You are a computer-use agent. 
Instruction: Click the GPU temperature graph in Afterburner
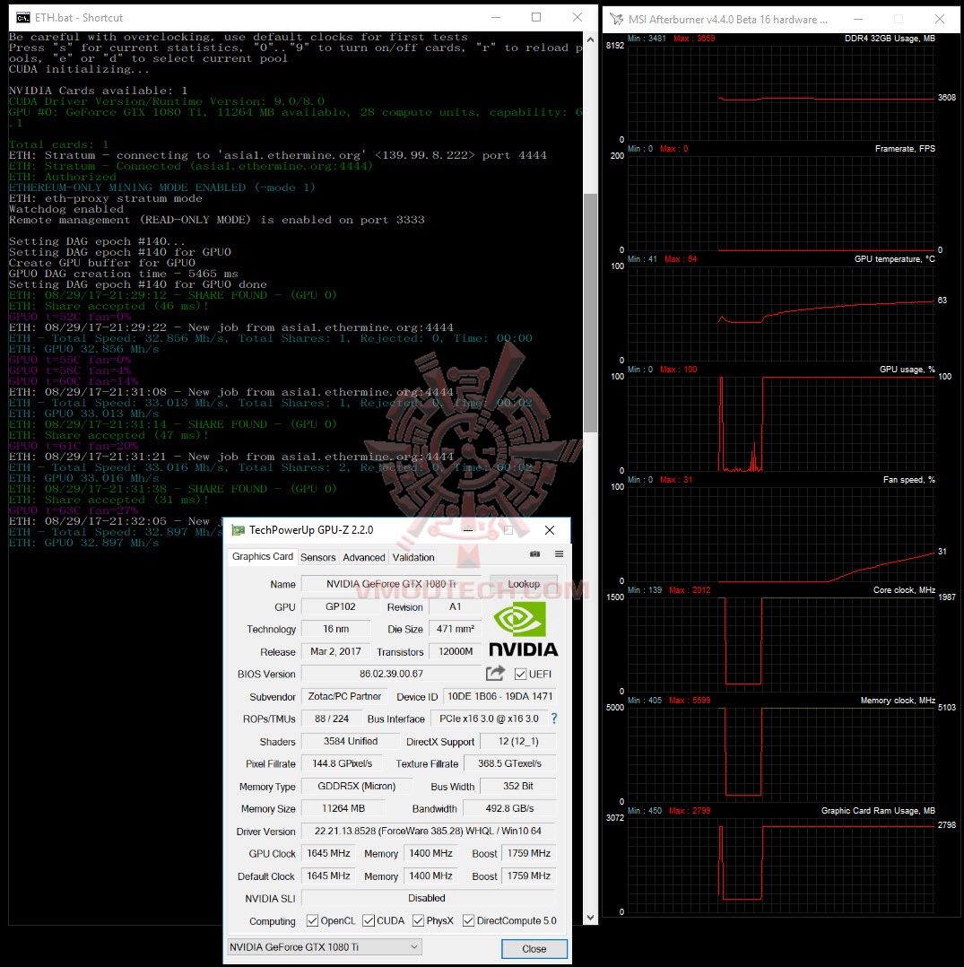tap(780, 313)
